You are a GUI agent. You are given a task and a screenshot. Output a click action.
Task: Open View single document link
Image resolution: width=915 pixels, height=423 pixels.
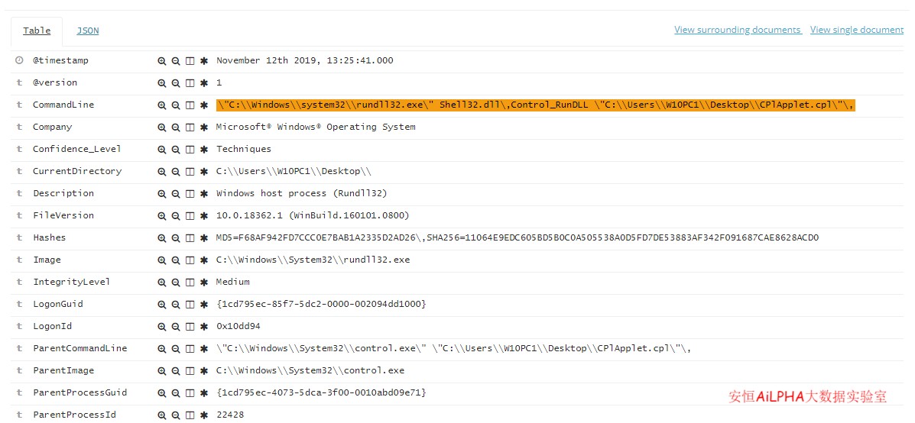click(x=856, y=30)
